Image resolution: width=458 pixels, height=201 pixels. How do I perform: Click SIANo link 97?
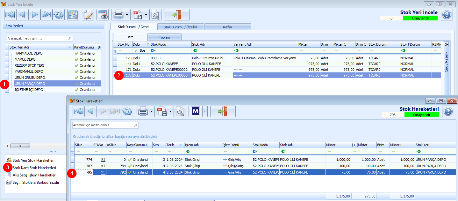(x=103, y=166)
